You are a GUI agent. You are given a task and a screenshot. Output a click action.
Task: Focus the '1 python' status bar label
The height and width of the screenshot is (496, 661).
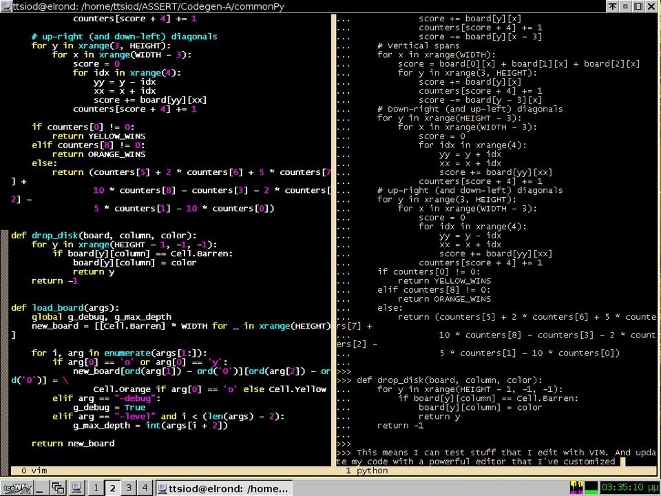pos(367,471)
